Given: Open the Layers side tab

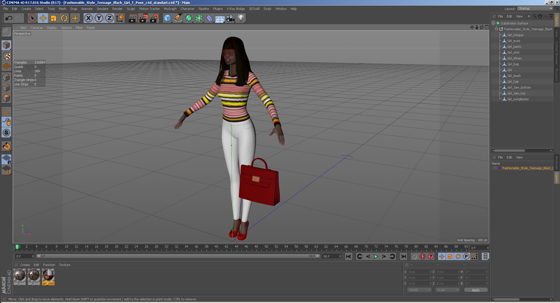Looking at the screenshot, I should coord(557,178).
